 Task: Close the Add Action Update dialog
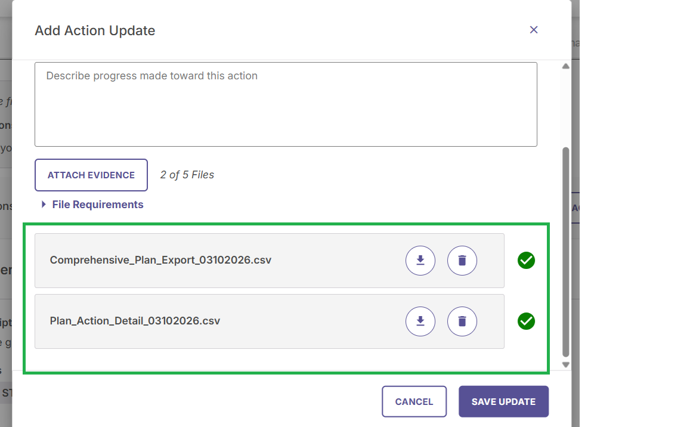(534, 30)
